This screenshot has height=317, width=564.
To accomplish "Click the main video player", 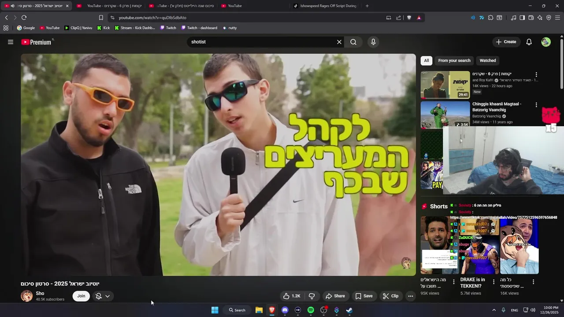I will [218, 165].
